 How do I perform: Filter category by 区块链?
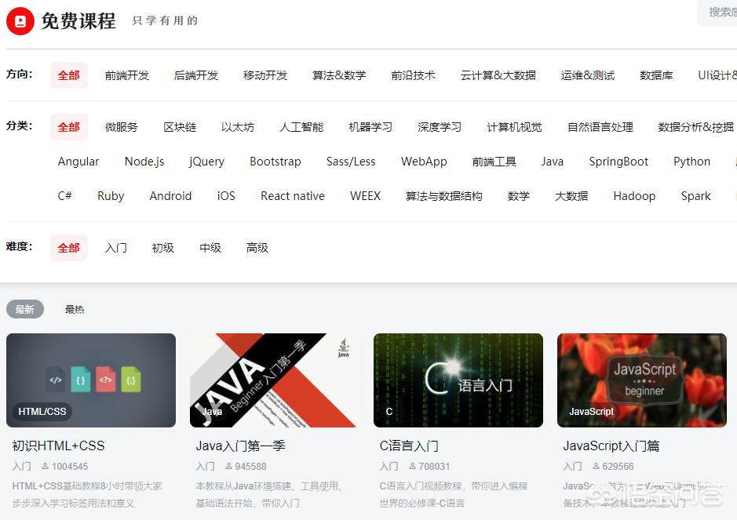[180, 127]
